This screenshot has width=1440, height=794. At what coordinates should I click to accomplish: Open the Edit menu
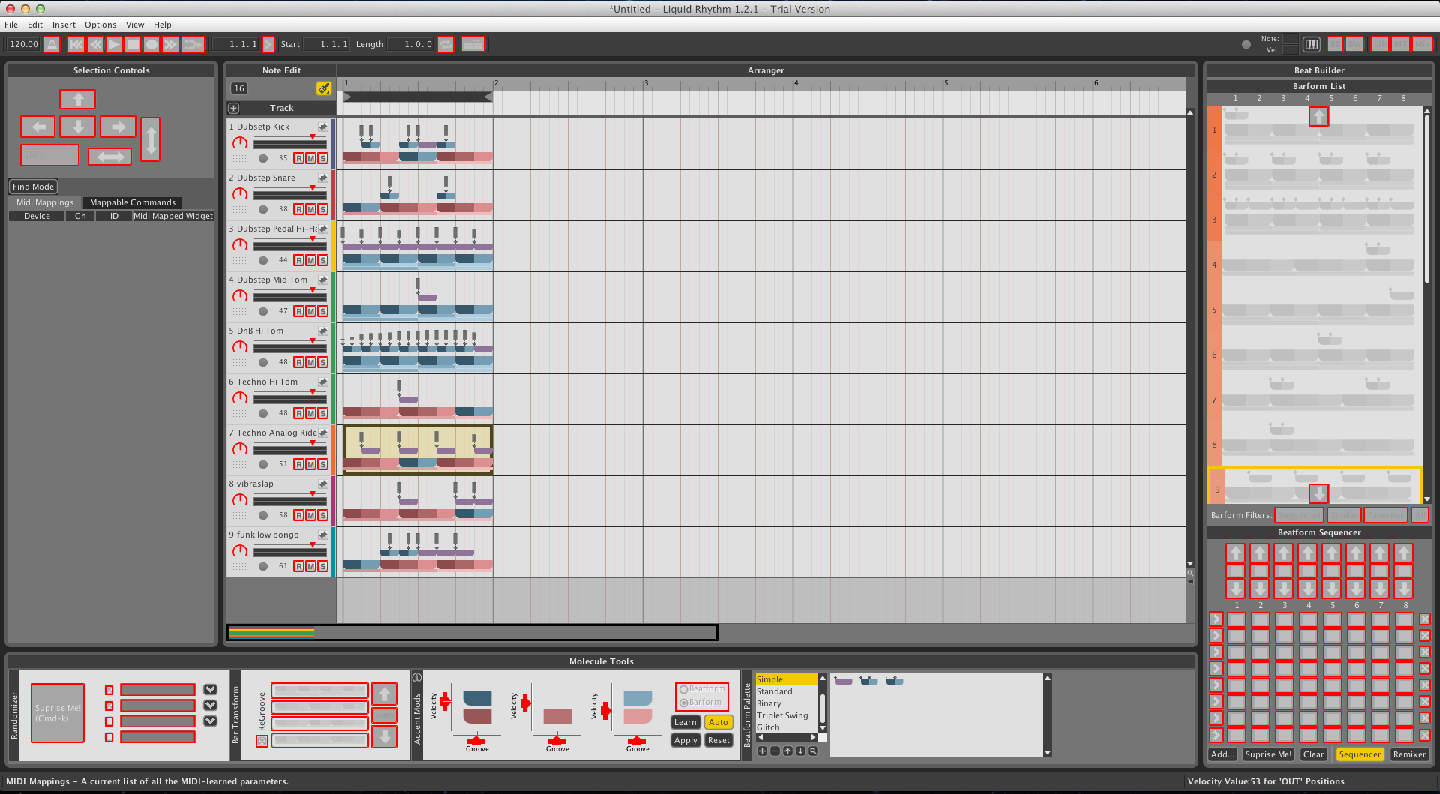click(35, 25)
